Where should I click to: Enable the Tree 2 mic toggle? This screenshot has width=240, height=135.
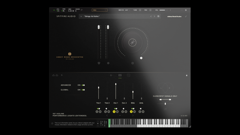[x=107, y=109]
